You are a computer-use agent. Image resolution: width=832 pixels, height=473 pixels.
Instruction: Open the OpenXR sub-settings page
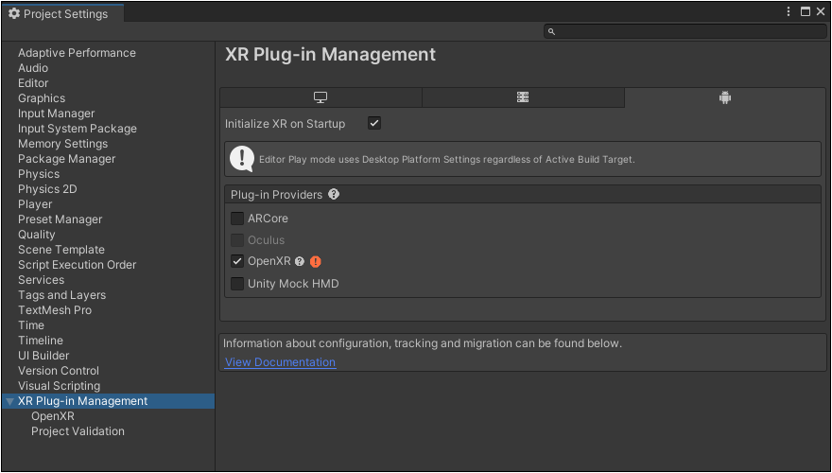click(x=53, y=416)
